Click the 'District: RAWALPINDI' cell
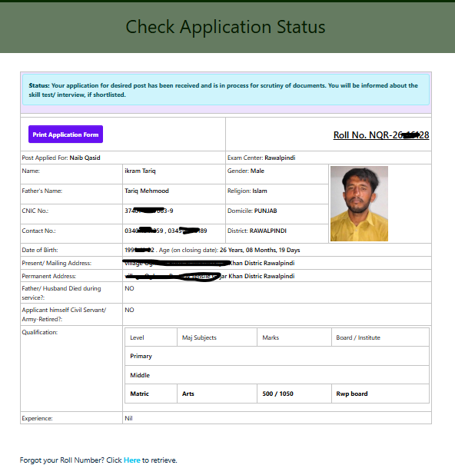455x475 pixels. click(277, 234)
